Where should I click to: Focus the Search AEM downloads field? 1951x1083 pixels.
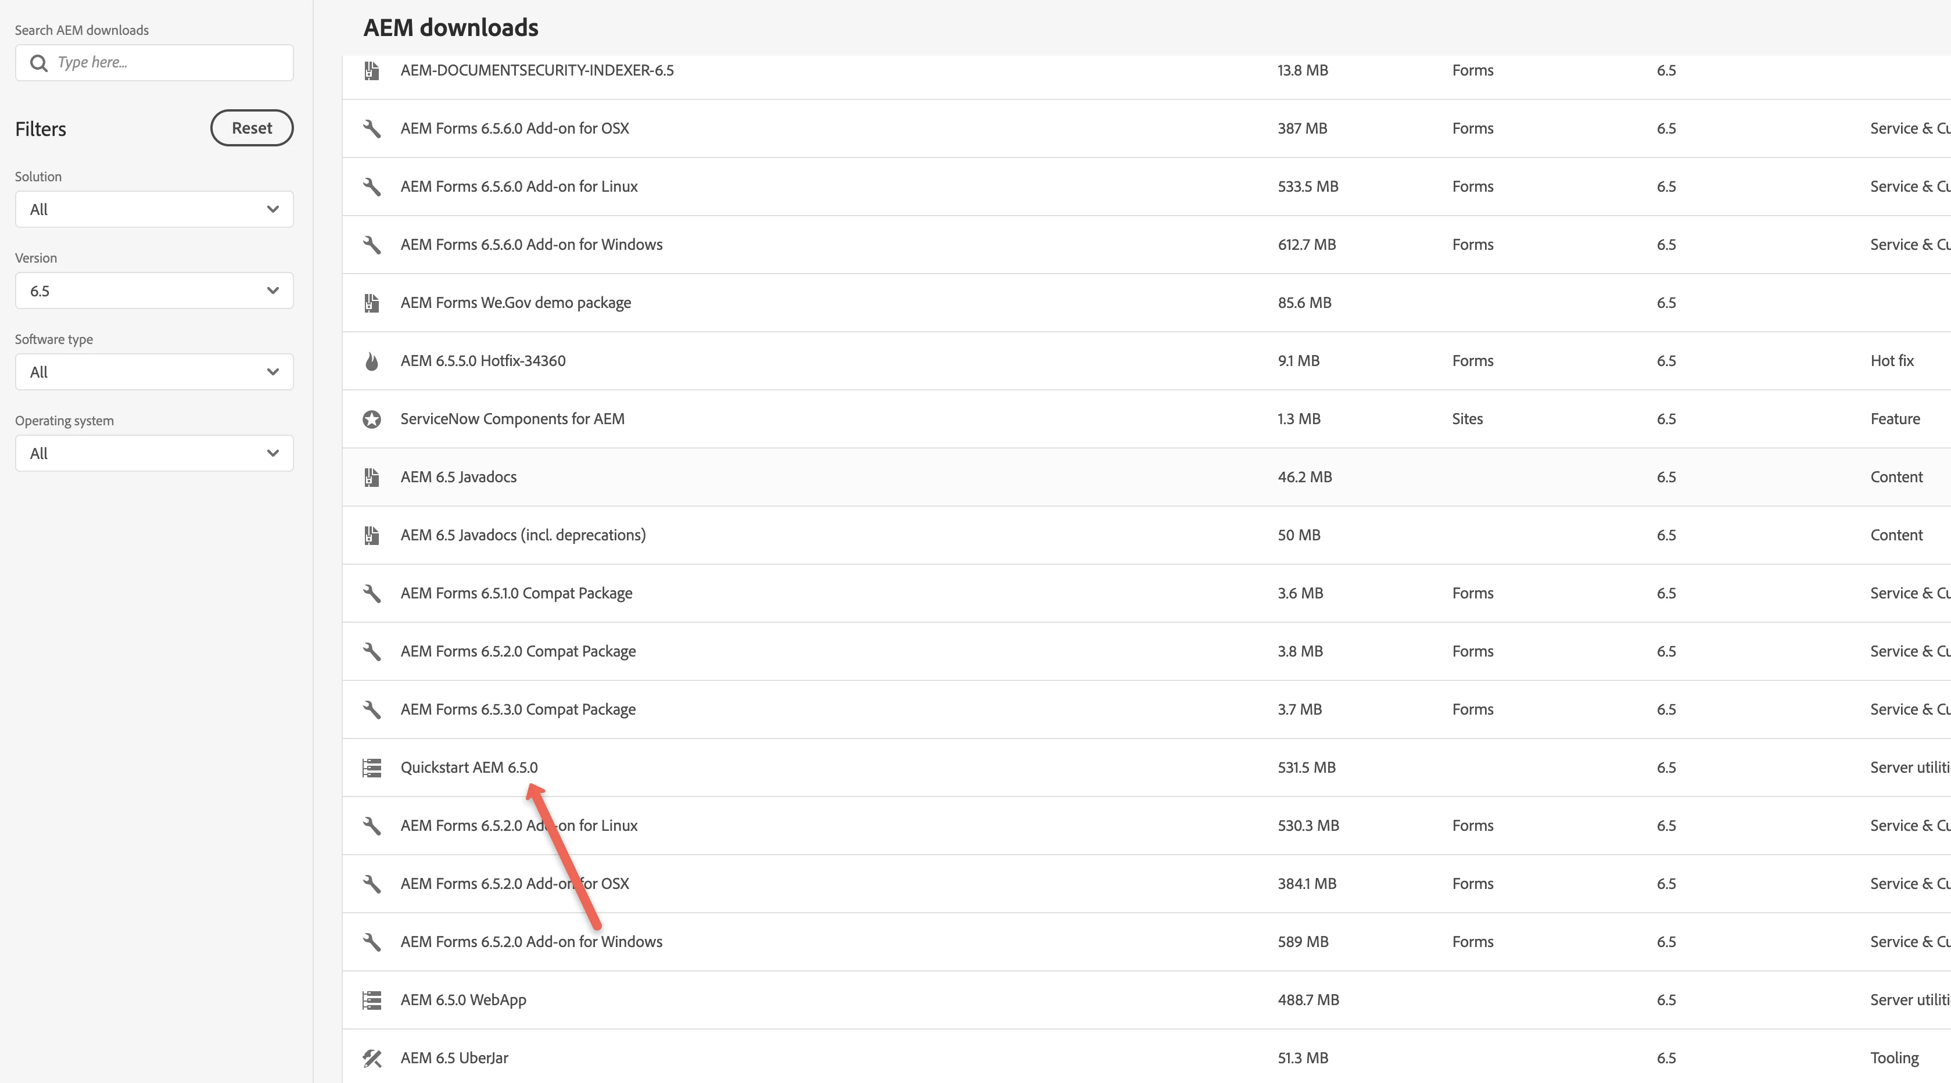click(x=170, y=63)
